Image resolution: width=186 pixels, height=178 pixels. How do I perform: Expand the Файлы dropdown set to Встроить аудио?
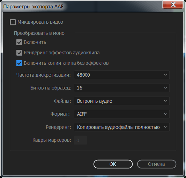pyautogui.click(x=122, y=101)
